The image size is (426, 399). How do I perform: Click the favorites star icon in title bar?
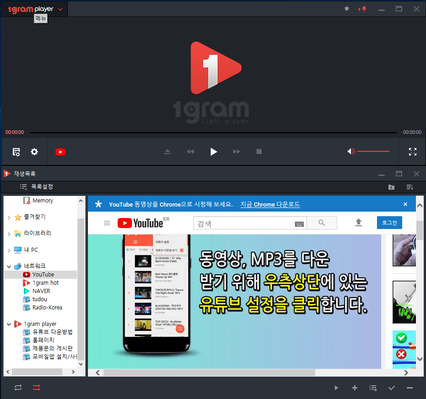347,9
